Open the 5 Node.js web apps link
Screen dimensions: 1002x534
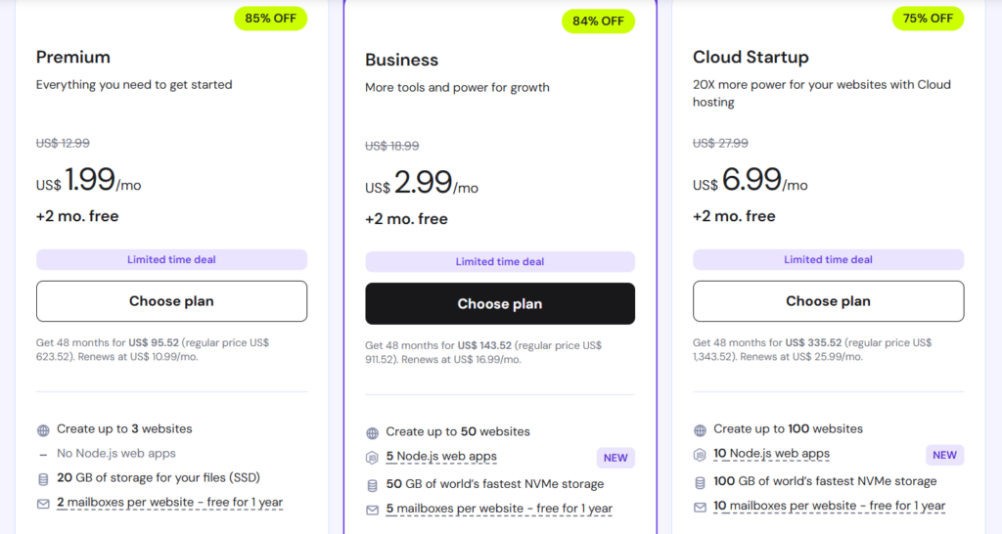point(441,457)
